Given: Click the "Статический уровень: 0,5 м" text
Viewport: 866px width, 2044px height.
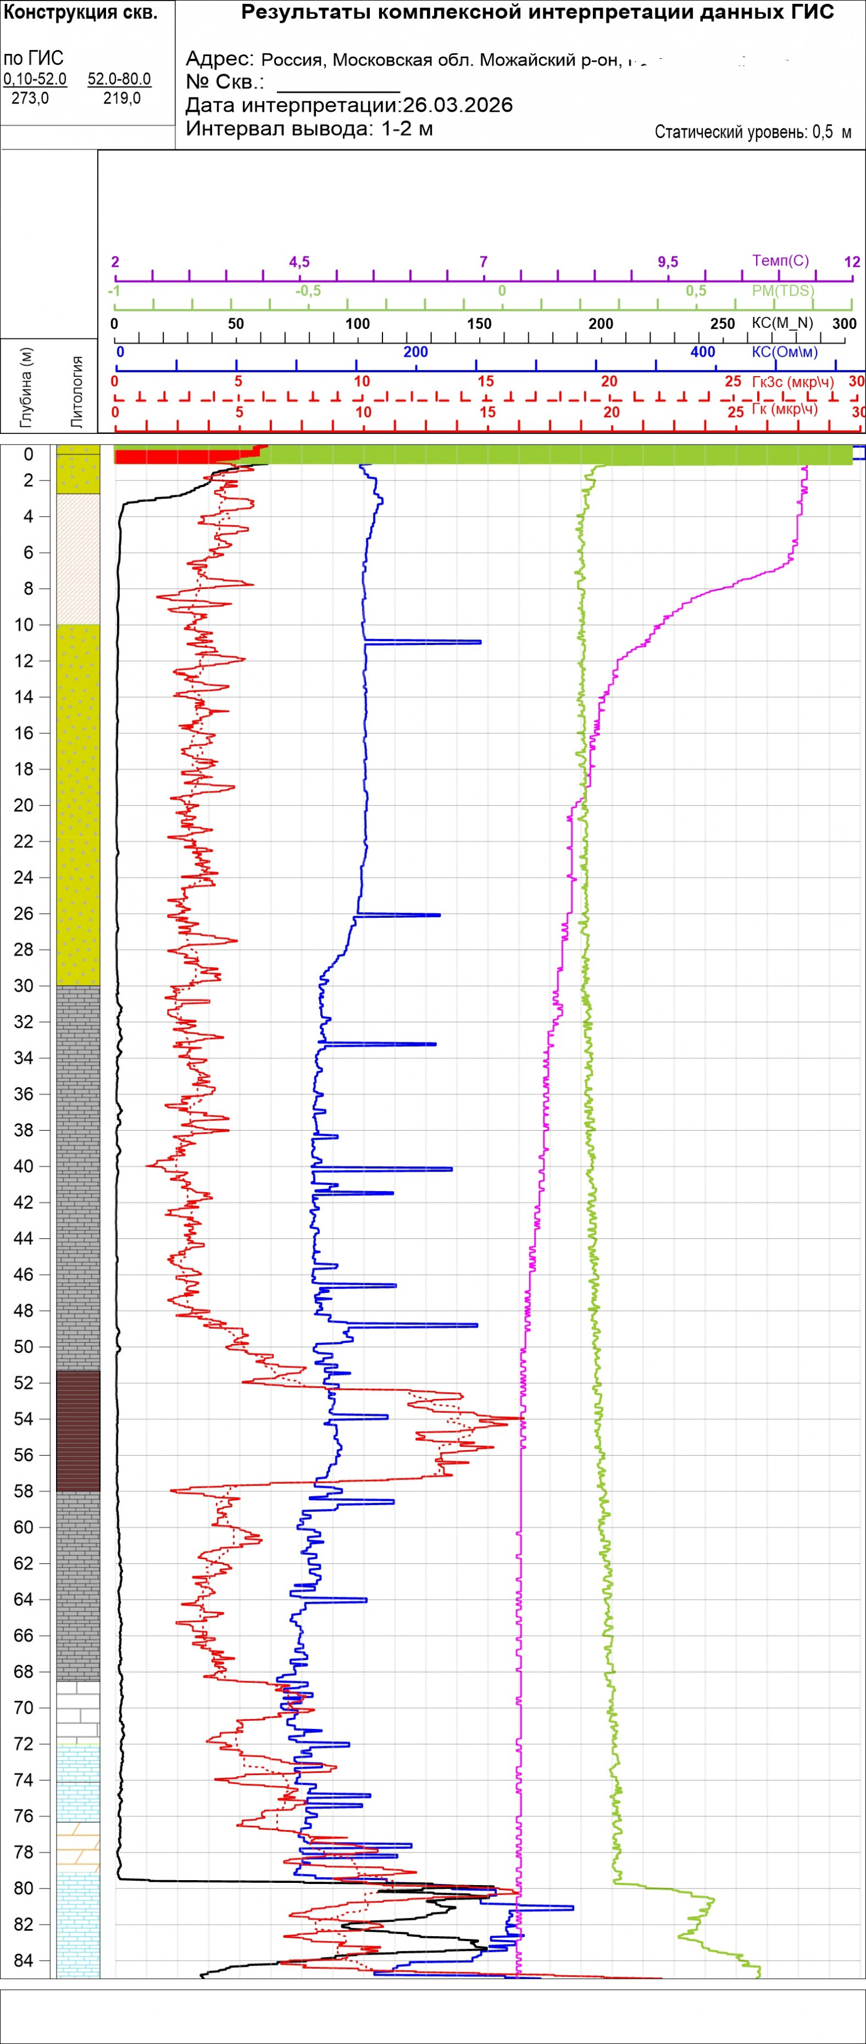Looking at the screenshot, I should click(753, 133).
